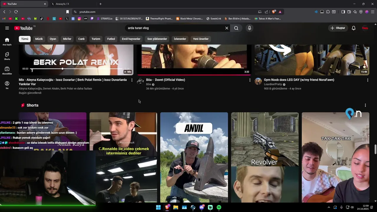The width and height of the screenshot is (377, 212).
Task: Bookmark this page icon in address bar
Action: (x=67, y=12)
